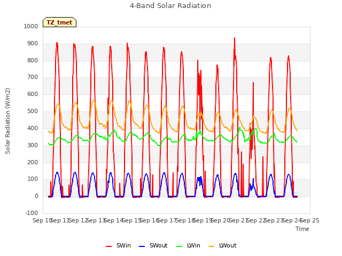
Task: Click the chart title 4-Band Solar Radiation
Action: coord(170,6)
